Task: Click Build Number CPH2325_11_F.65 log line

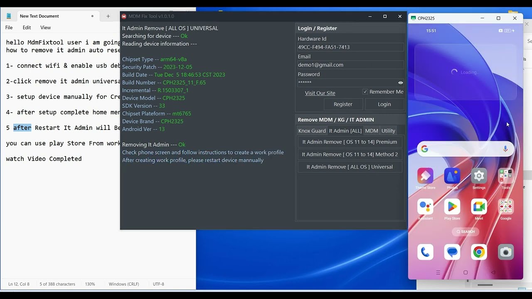Action: click(x=164, y=83)
